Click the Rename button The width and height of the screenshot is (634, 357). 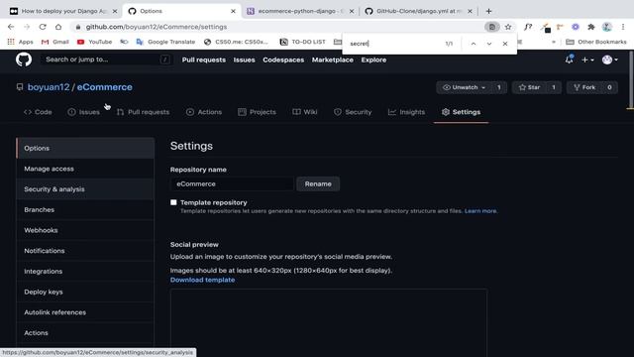click(318, 183)
